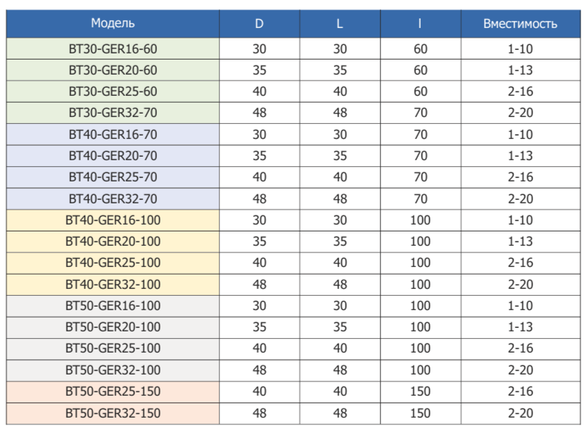Select the BT40-GER32-70 model cell

[x=113, y=199]
